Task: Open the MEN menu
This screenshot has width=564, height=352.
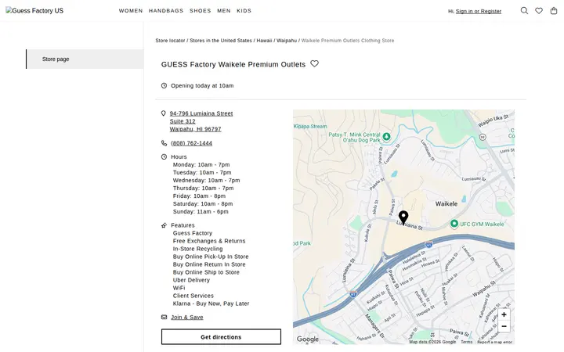Action: [x=224, y=11]
